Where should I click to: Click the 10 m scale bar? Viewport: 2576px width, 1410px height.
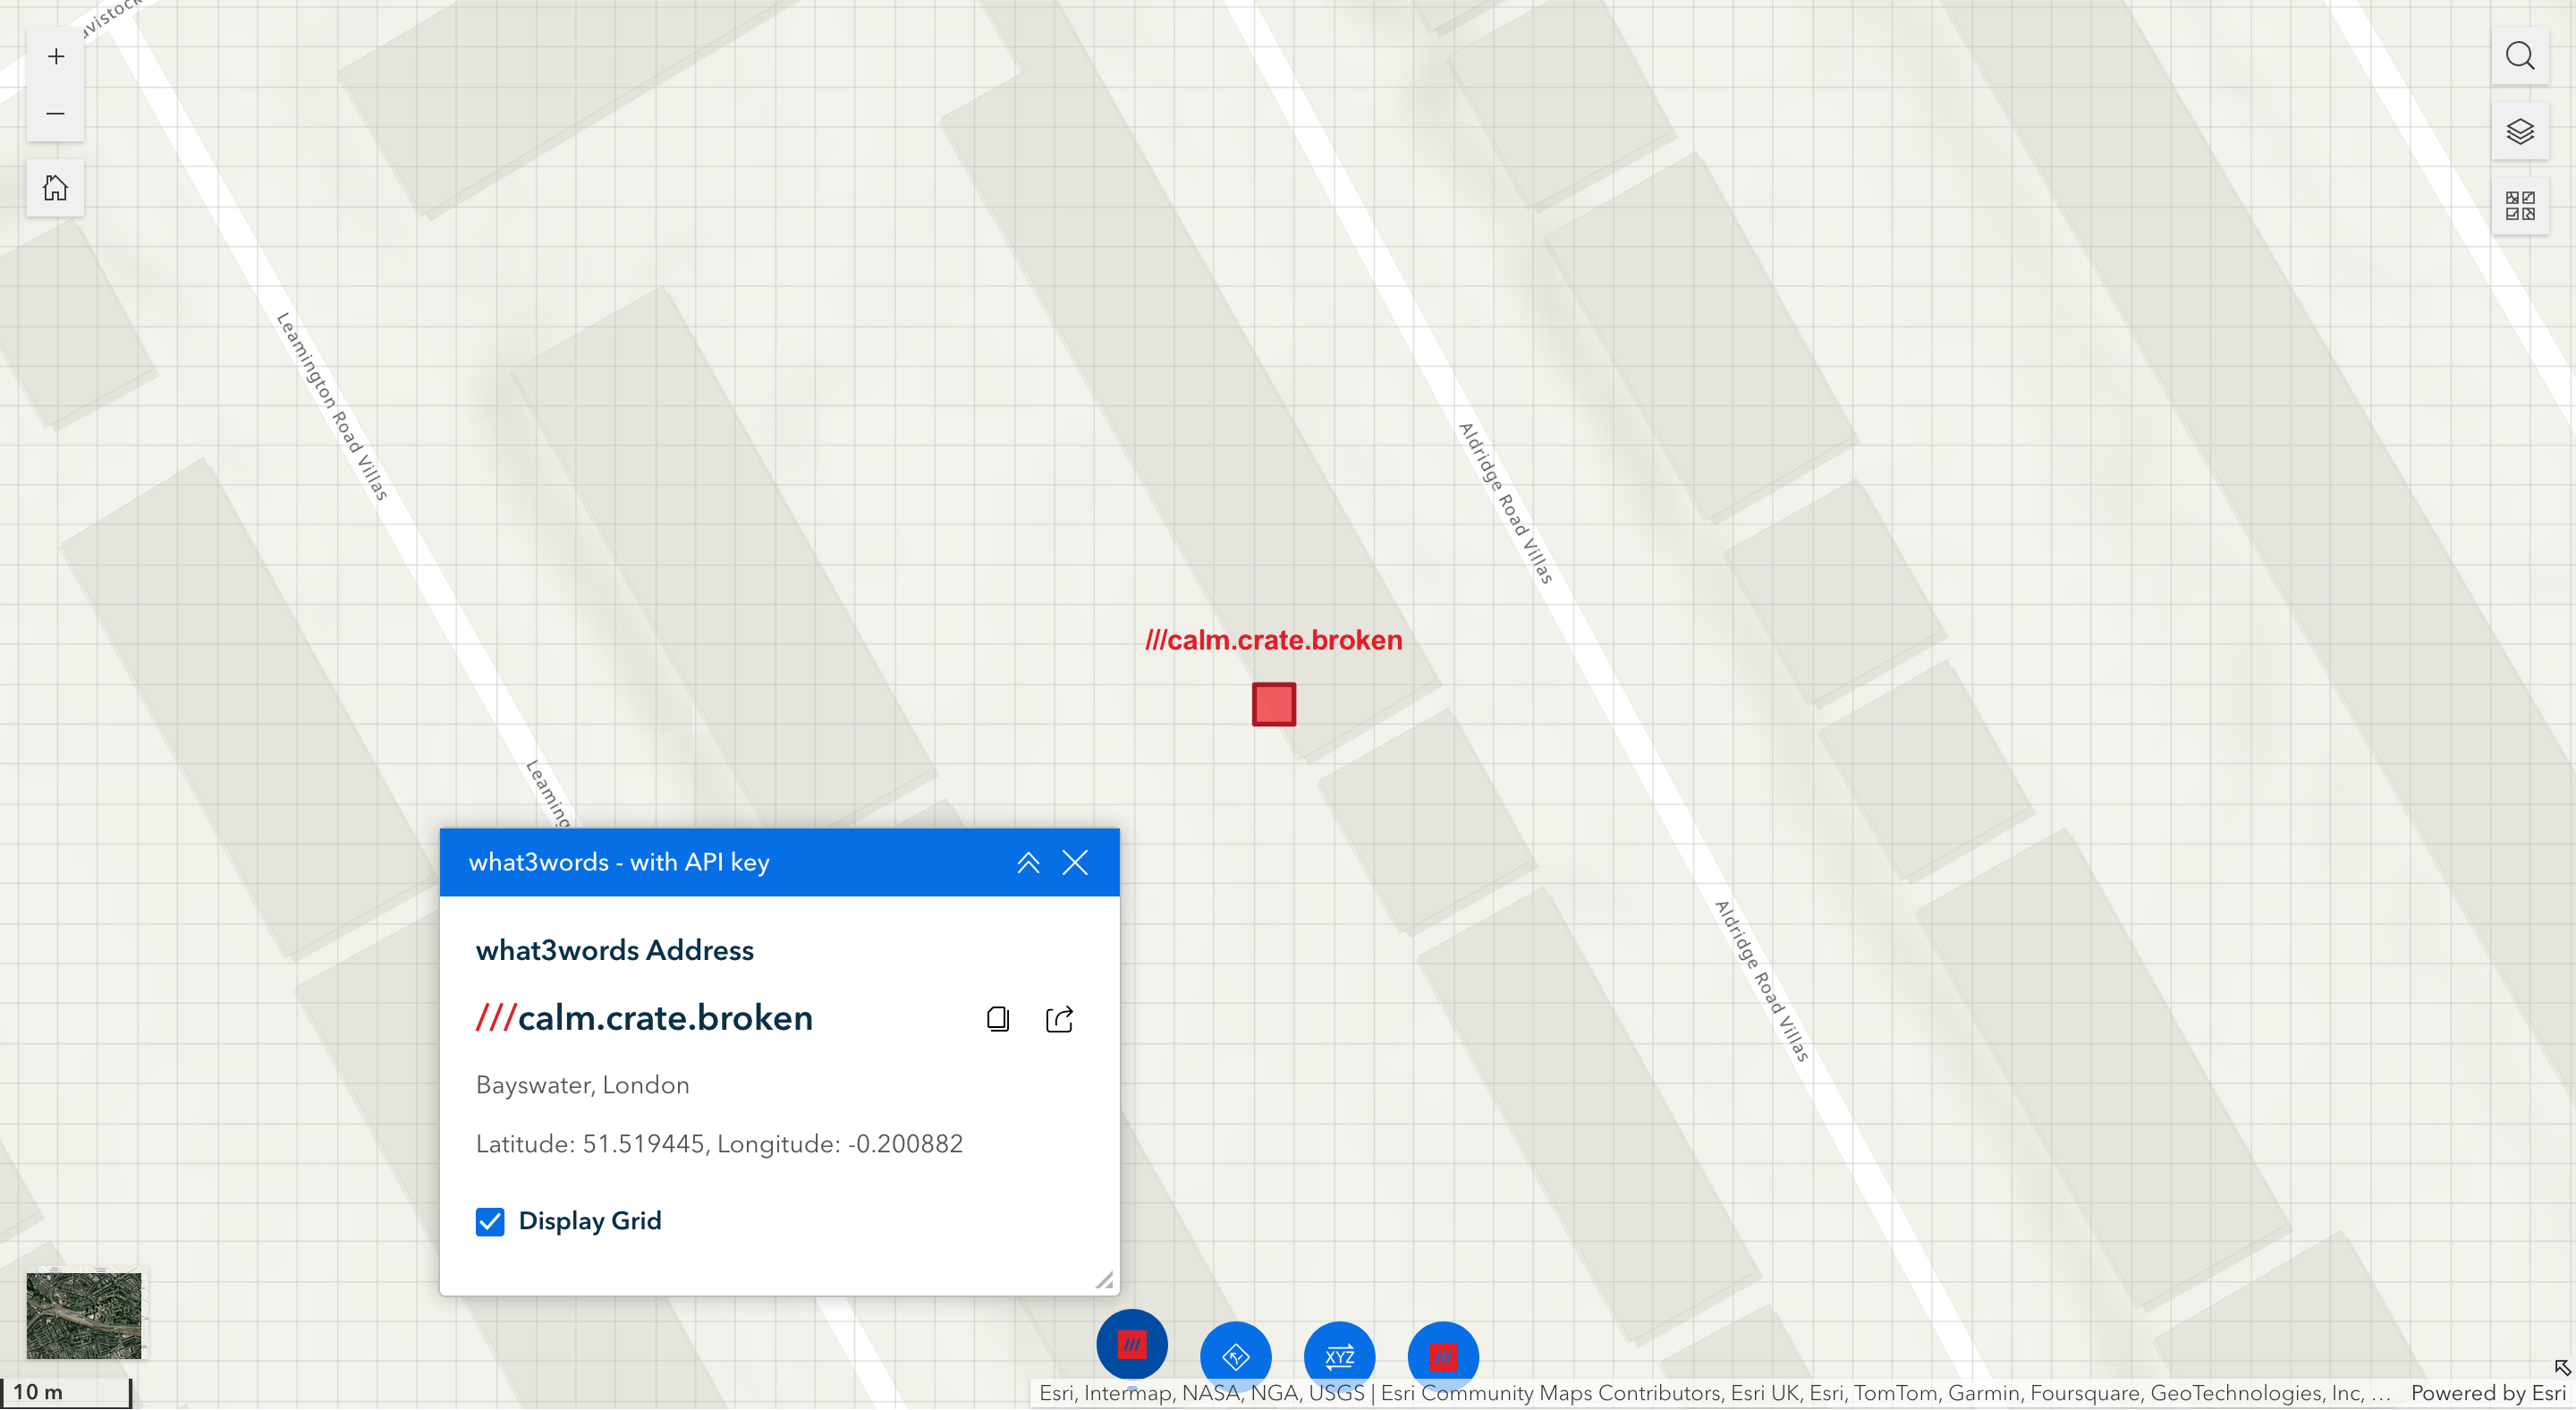pyautogui.click(x=66, y=1393)
